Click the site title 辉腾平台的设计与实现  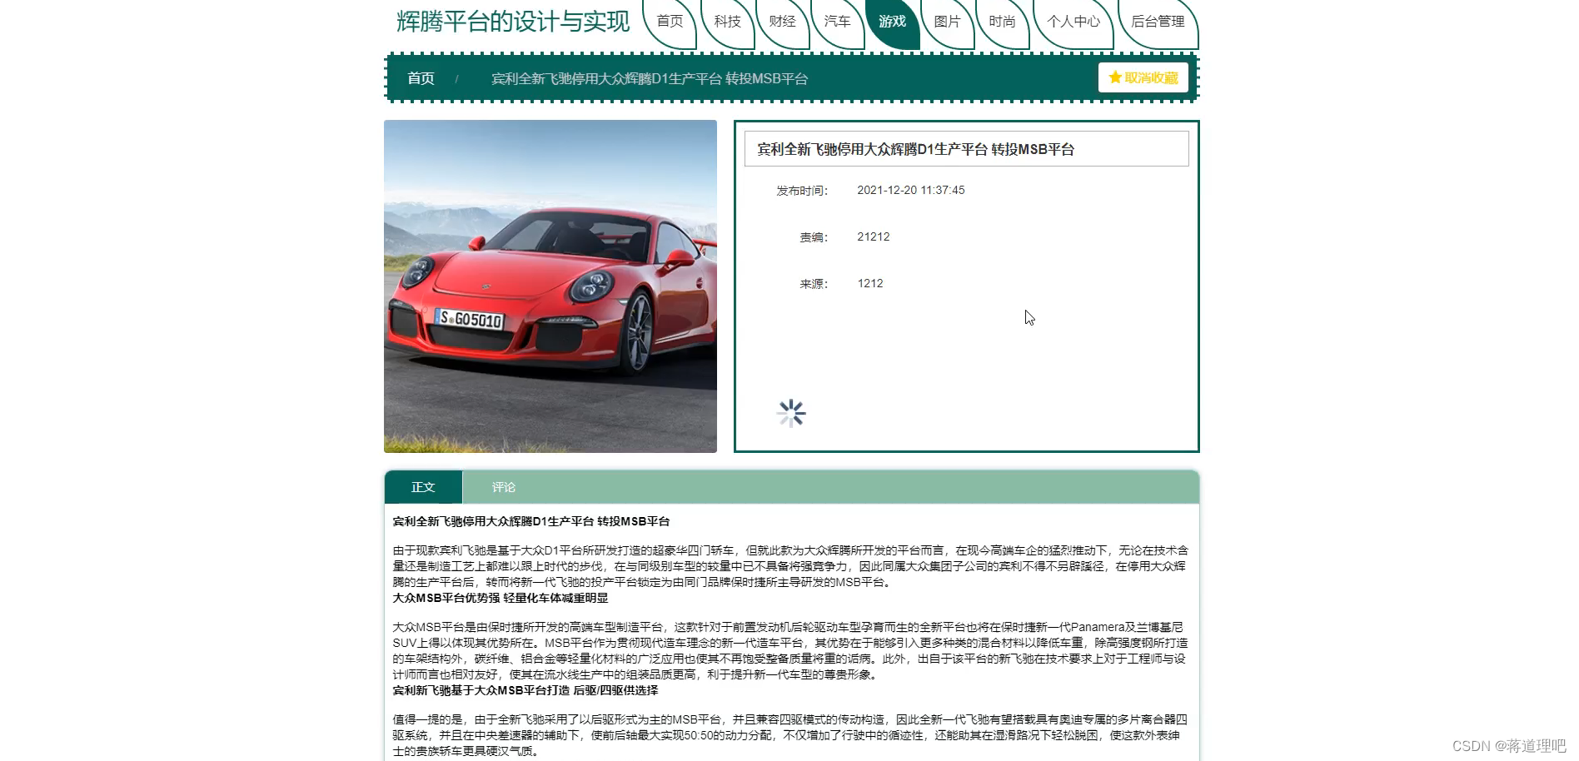click(513, 22)
